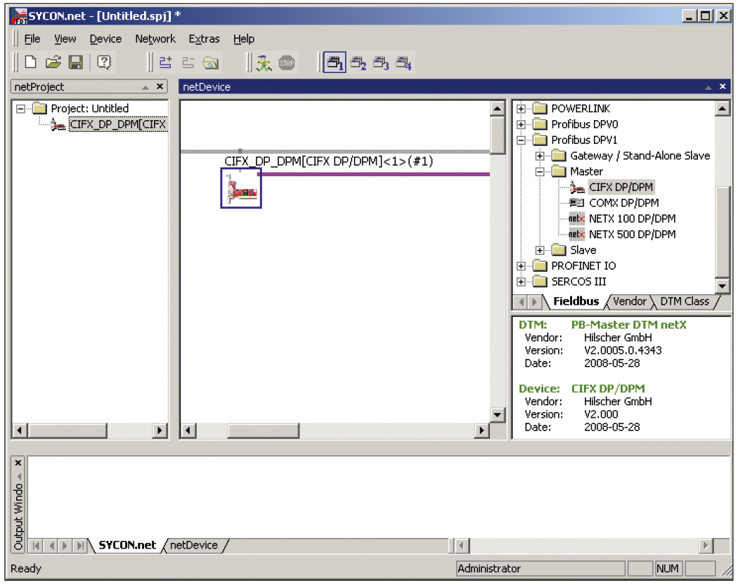This screenshot has height=585, width=738.
Task: Select COMX DP/DPM in device catalog
Action: pyautogui.click(x=623, y=203)
